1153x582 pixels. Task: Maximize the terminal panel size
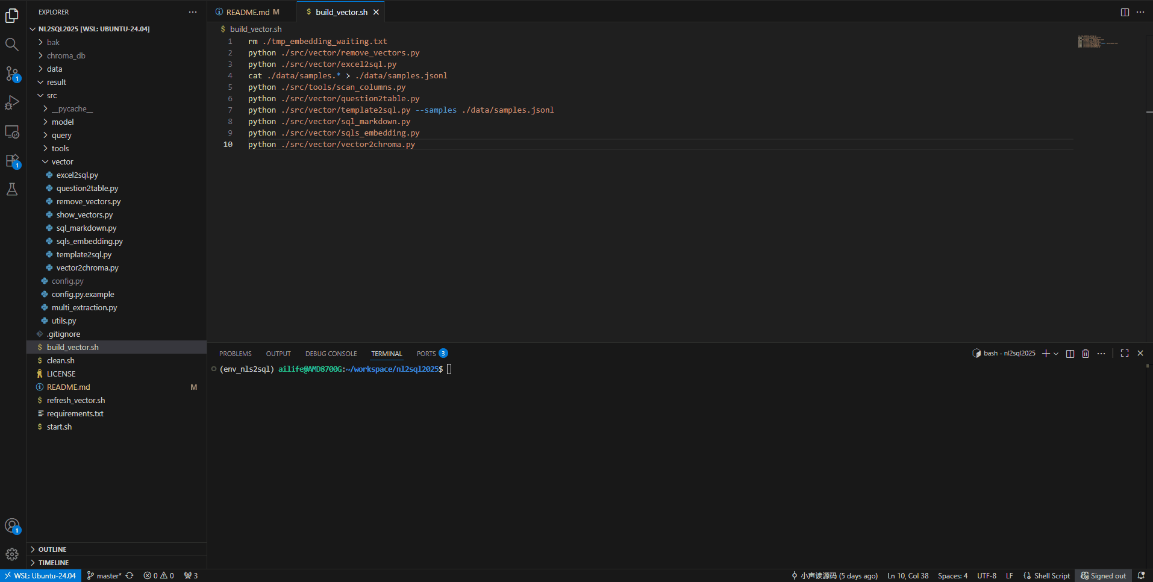tap(1125, 354)
